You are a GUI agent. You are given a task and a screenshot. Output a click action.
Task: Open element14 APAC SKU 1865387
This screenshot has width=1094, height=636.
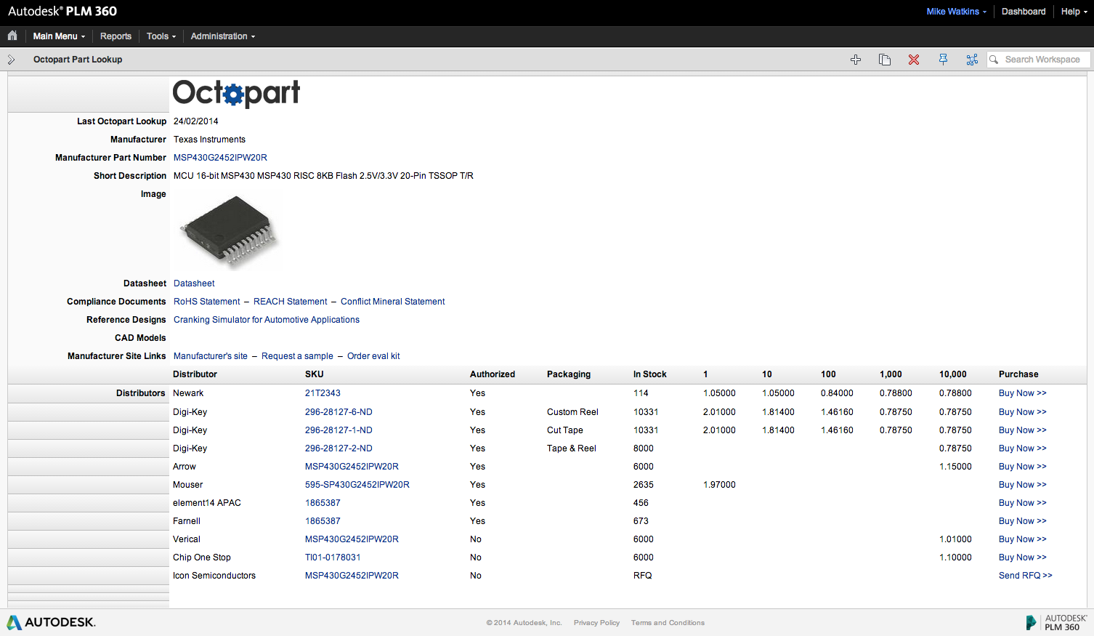pyautogui.click(x=323, y=503)
